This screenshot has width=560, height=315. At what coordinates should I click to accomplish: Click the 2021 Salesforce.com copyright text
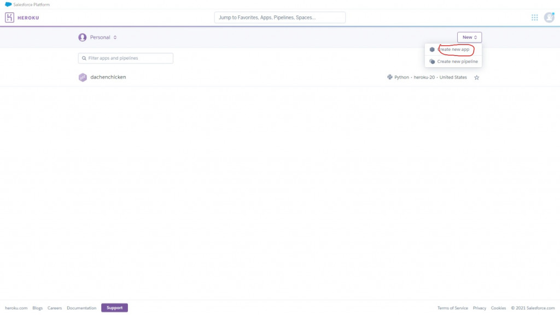click(x=533, y=308)
